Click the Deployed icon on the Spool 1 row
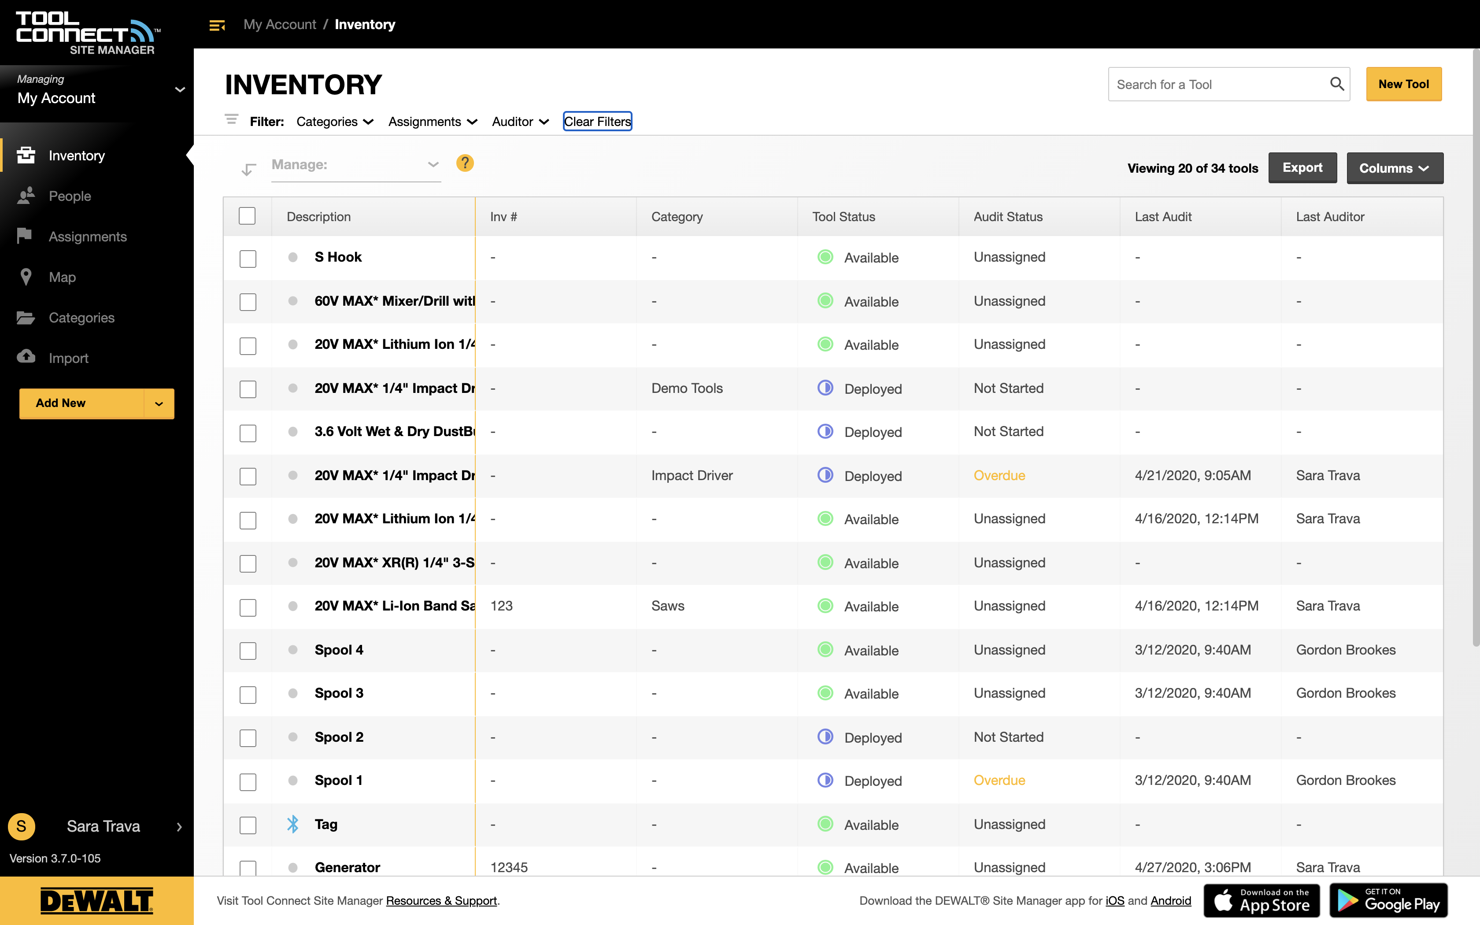Viewport: 1480px width, 925px height. point(825,780)
